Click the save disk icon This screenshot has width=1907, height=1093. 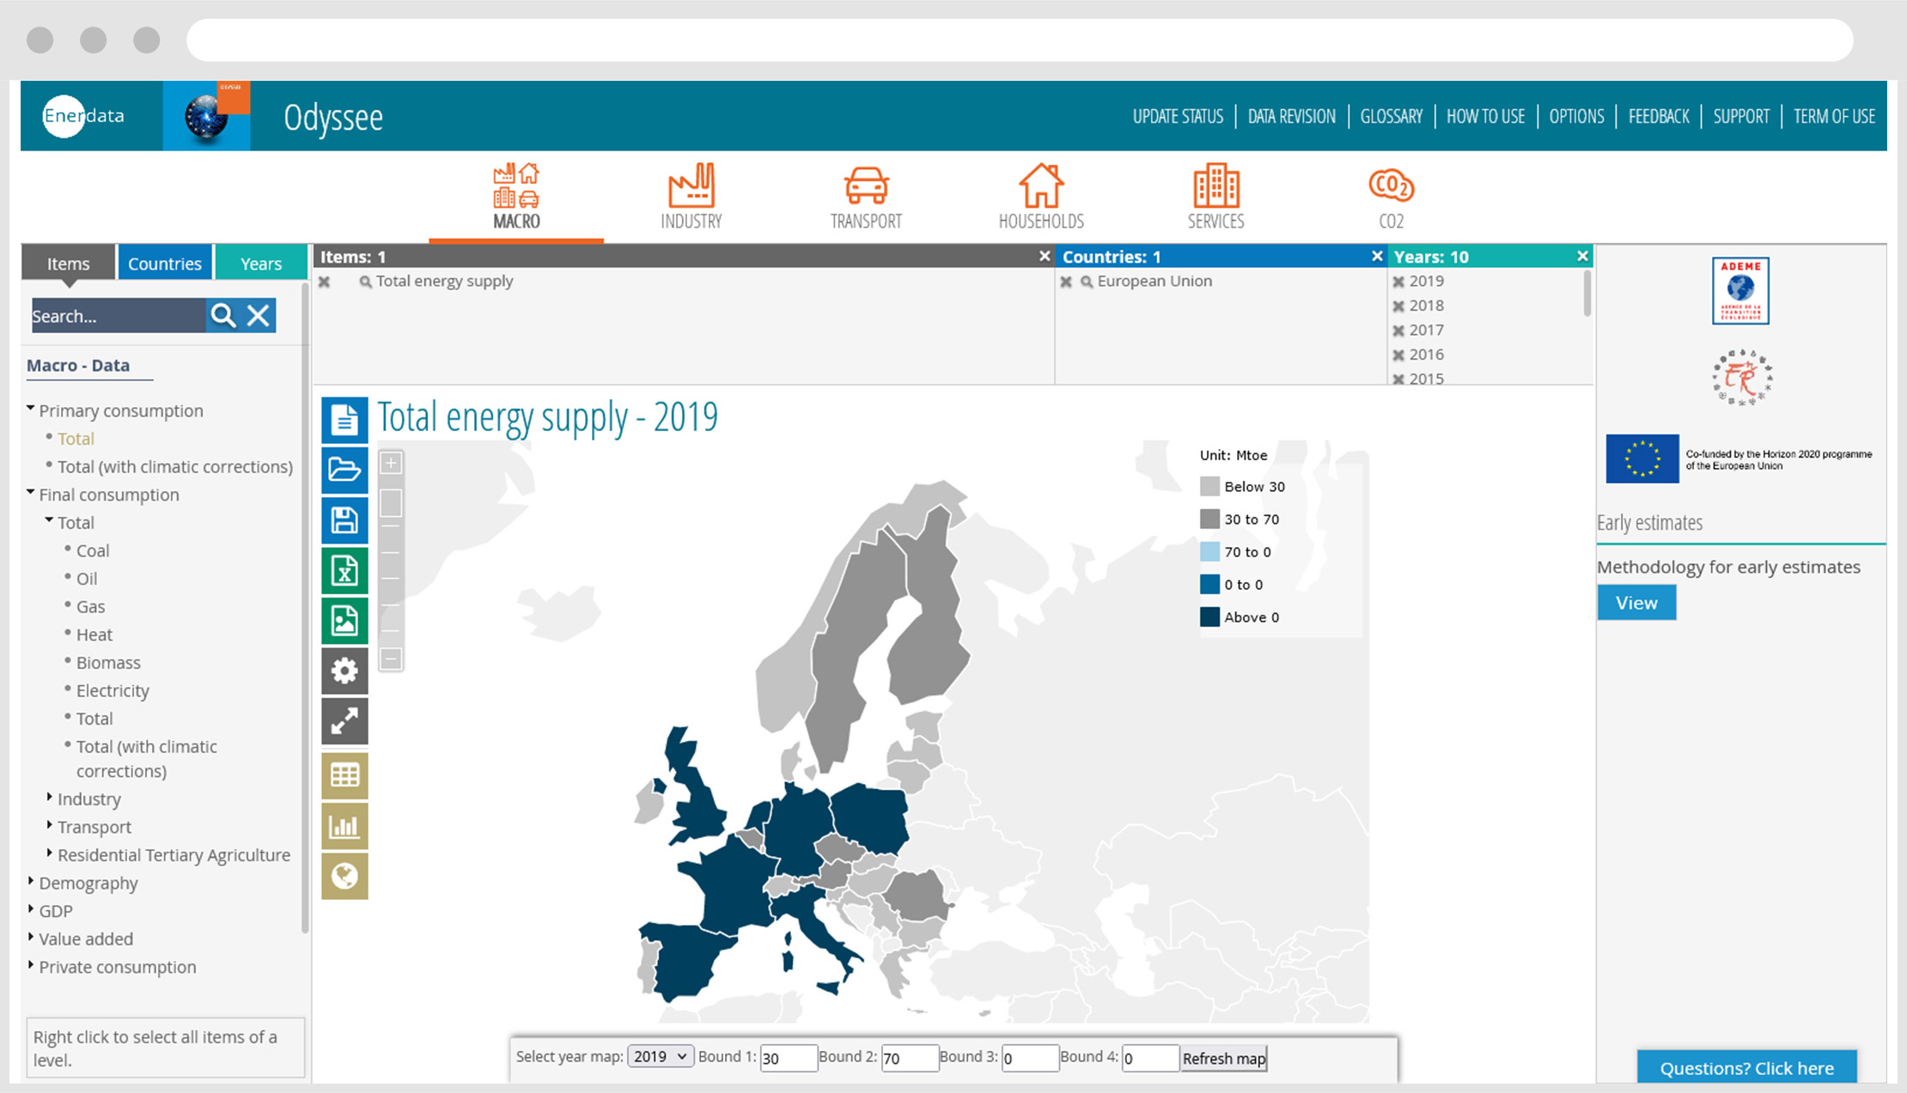pyautogui.click(x=344, y=520)
